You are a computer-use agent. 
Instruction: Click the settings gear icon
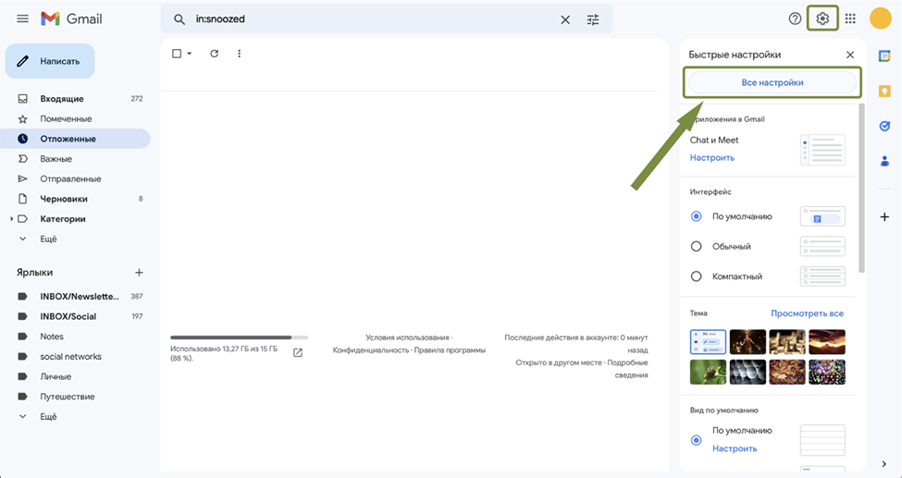[x=822, y=19]
